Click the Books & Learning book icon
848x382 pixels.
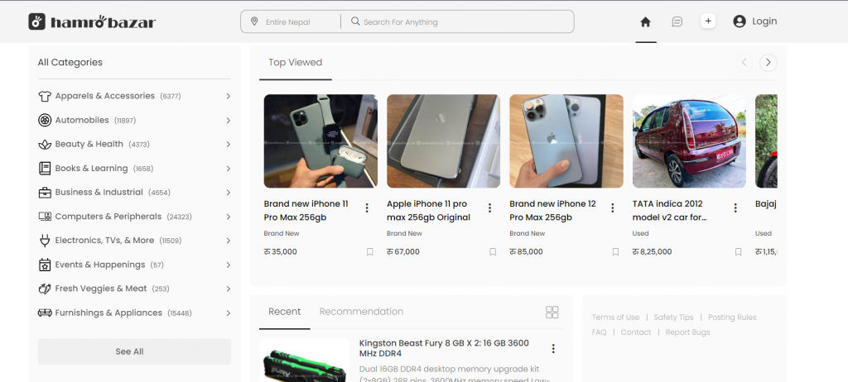click(x=45, y=168)
